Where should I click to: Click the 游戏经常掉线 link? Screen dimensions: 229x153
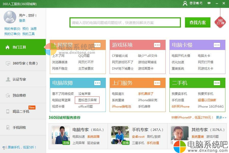147,62
